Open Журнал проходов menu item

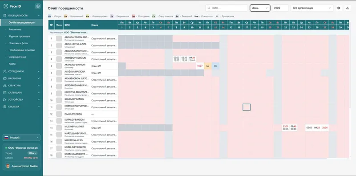pyautogui.click(x=19, y=37)
